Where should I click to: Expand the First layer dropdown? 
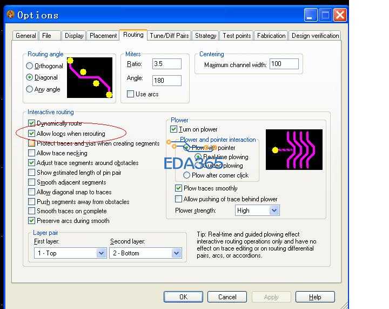101,253
